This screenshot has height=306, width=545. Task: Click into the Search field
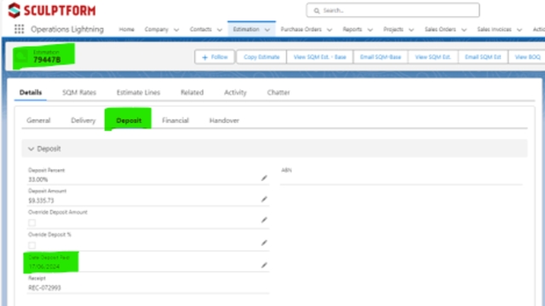click(x=393, y=10)
